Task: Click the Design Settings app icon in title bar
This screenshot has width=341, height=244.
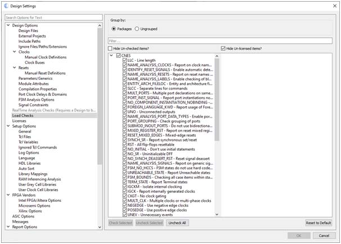Action: pyautogui.click(x=6, y=5)
